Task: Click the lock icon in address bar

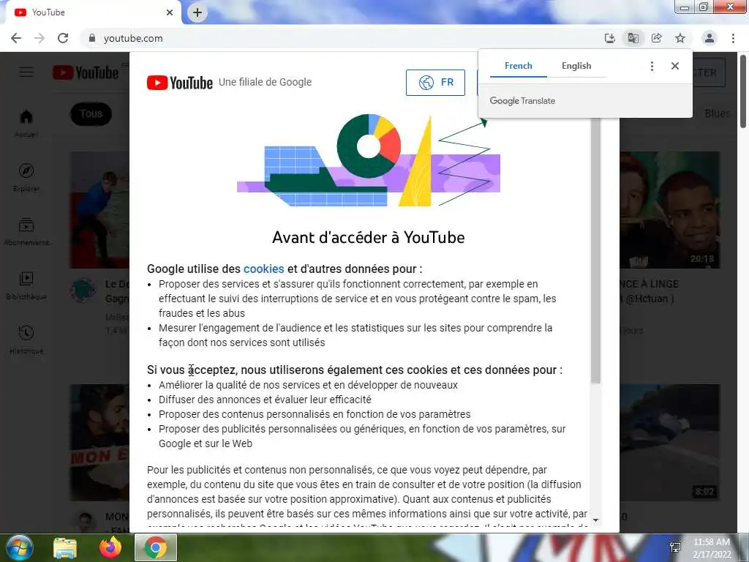Action: point(92,38)
